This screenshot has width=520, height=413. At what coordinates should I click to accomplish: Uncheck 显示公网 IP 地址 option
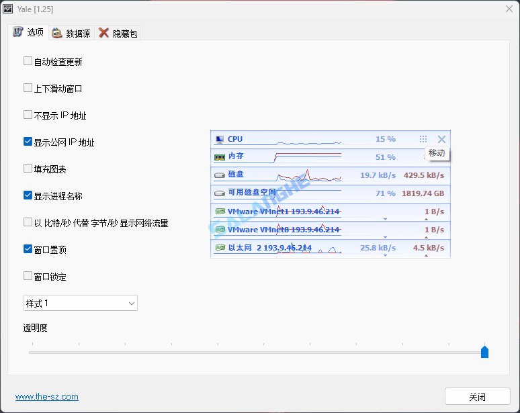28,142
